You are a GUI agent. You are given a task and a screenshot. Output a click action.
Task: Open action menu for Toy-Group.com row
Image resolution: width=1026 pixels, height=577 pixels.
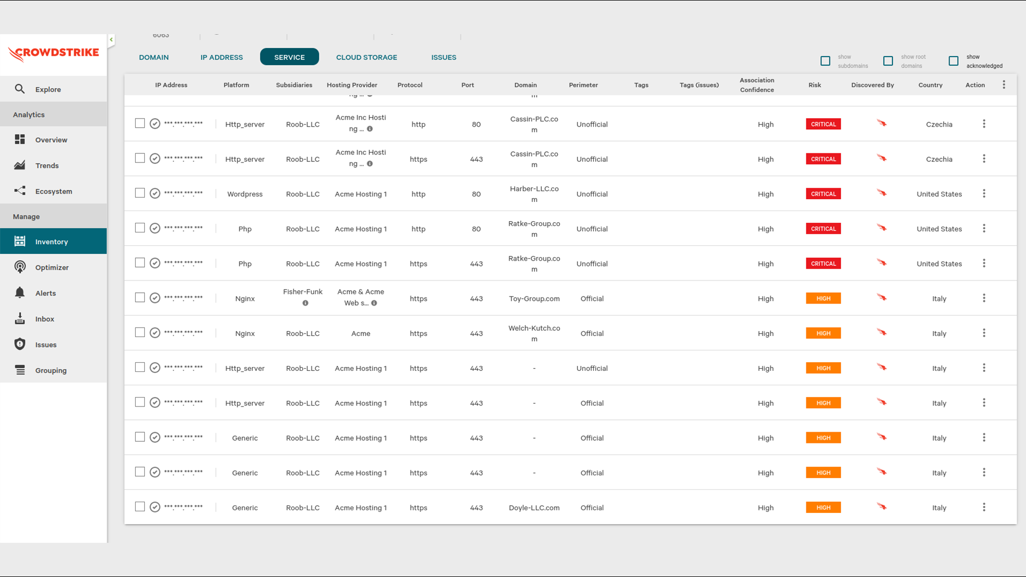point(984,298)
